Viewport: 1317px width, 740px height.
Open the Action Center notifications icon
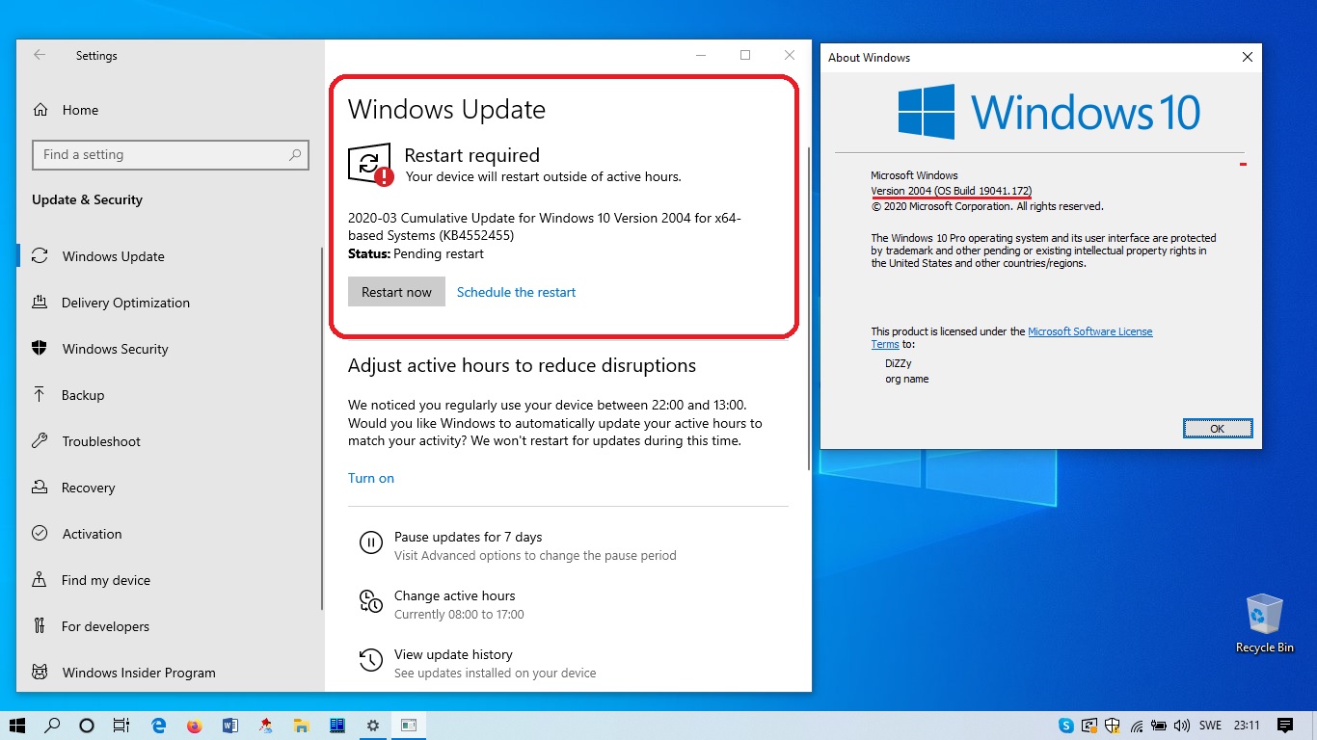[1285, 726]
